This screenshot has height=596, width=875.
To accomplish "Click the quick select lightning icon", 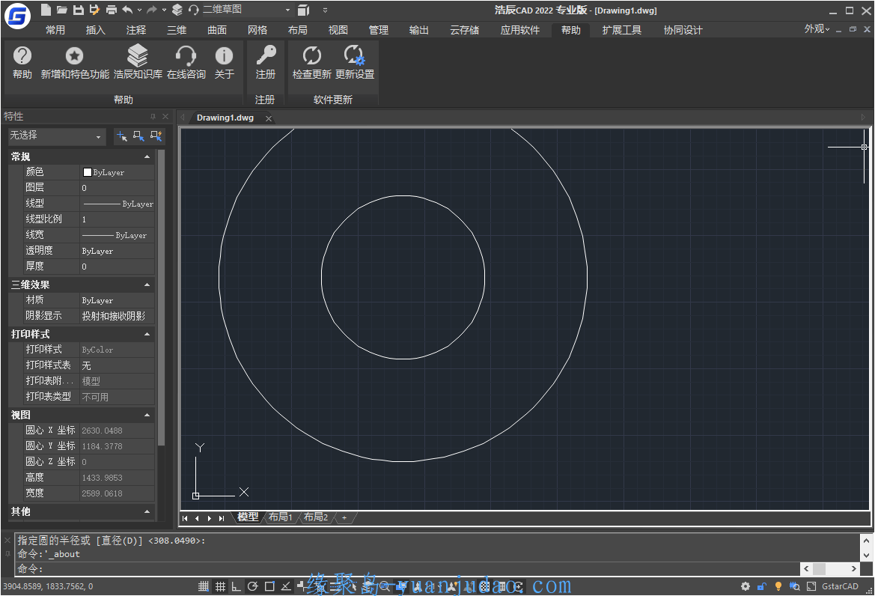I will (x=156, y=136).
